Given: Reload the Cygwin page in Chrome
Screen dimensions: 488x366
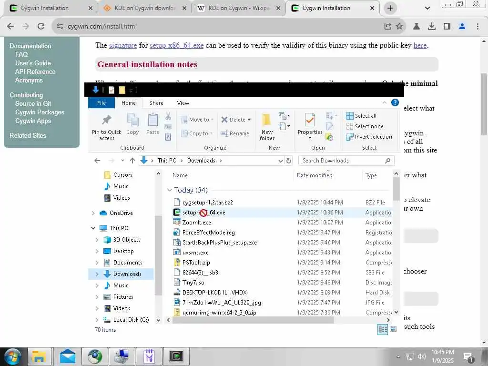Looking at the screenshot, I should (x=41, y=27).
